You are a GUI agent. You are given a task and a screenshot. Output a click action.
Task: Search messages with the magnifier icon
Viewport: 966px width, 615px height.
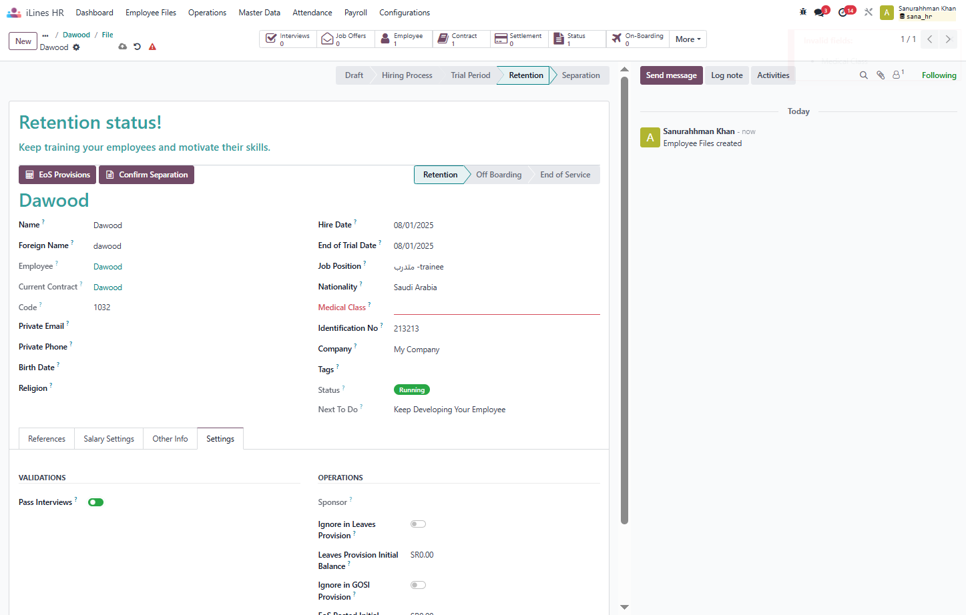coord(863,75)
